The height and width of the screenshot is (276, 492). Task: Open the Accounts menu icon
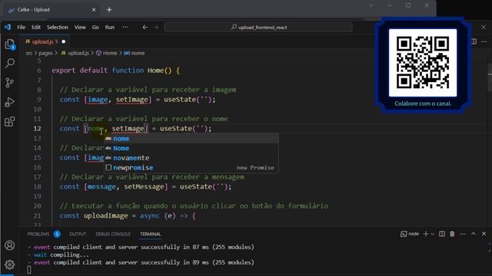point(10,245)
